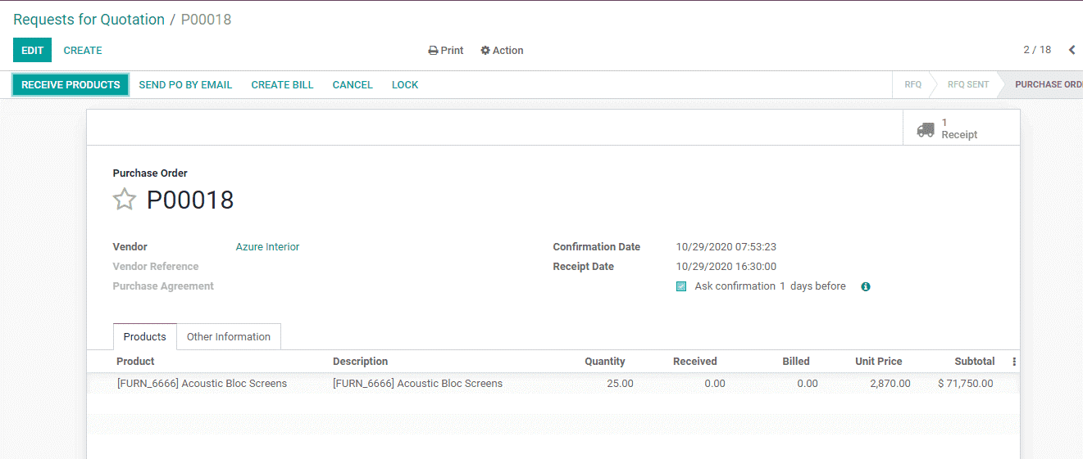Click CREATE BILL button
The image size is (1083, 459).
282,85
